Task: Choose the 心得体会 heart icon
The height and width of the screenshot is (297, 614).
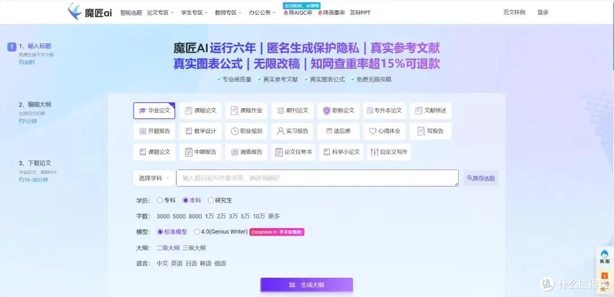Action: [x=373, y=131]
